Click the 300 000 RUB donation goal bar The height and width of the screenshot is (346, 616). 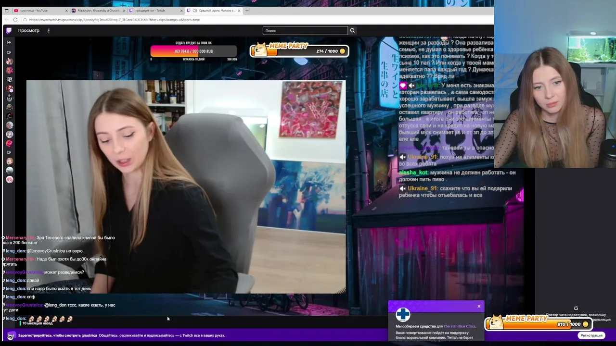[193, 51]
